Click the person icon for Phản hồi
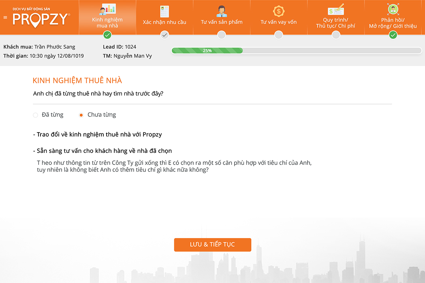The width and height of the screenshot is (425, 283). click(x=393, y=9)
